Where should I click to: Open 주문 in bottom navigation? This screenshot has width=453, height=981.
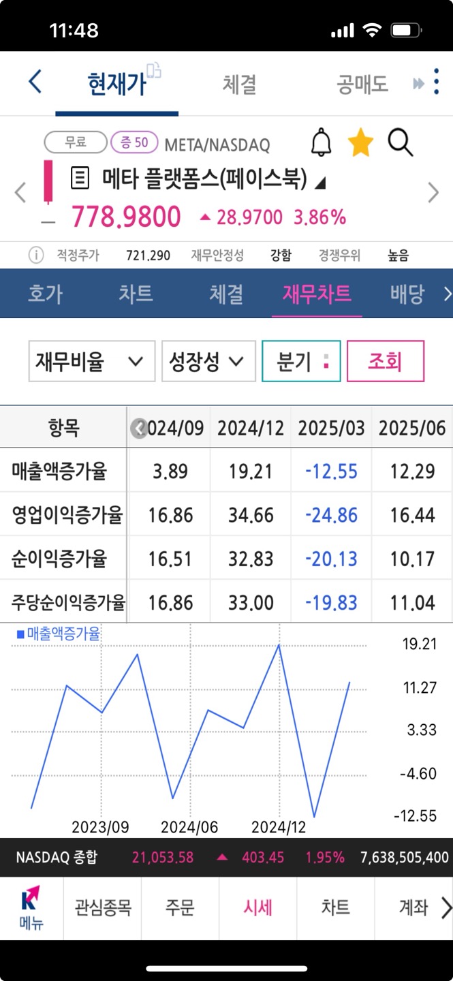point(181,907)
